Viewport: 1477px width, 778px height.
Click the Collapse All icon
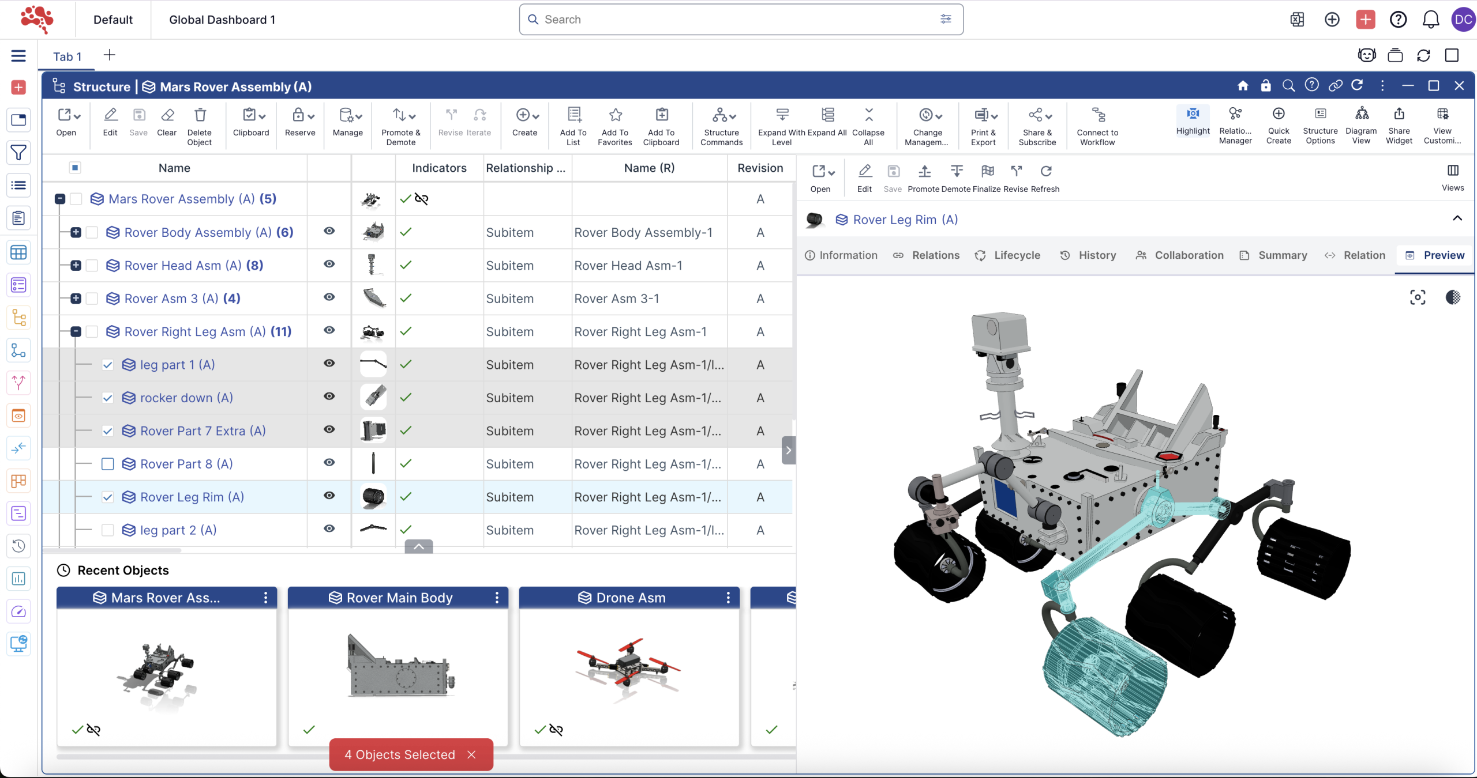pos(868,115)
